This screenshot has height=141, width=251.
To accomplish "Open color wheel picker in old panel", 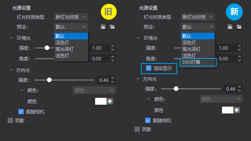I will [x=110, y=101].
